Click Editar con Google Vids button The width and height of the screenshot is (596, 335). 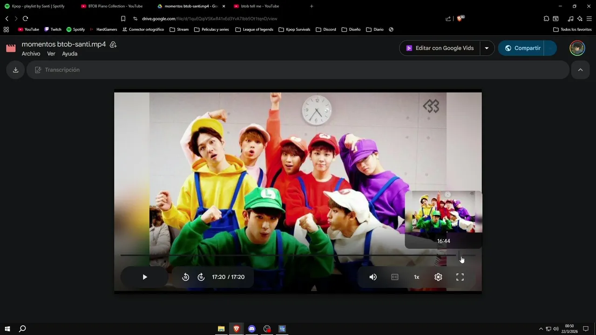440,48
